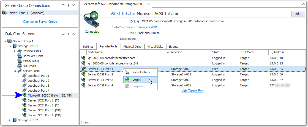Viewport: 308px width, 127px height.
Task: Click the Loopback Port 1 icon
Action: [x=24, y=75]
